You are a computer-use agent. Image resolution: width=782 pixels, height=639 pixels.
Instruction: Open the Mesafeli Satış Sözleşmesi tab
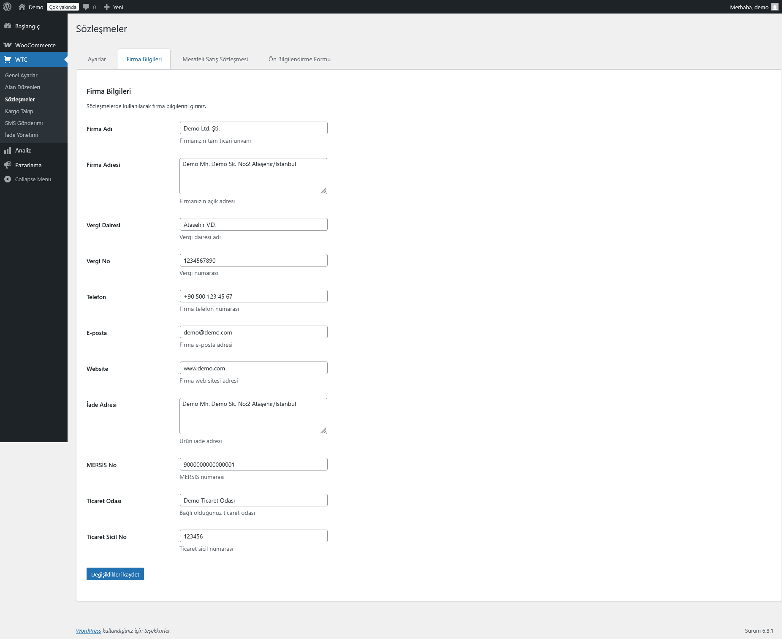(x=215, y=59)
